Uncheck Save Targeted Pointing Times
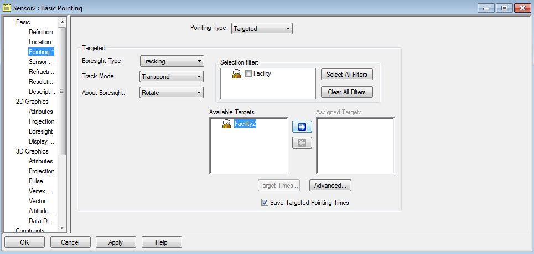 pos(265,203)
